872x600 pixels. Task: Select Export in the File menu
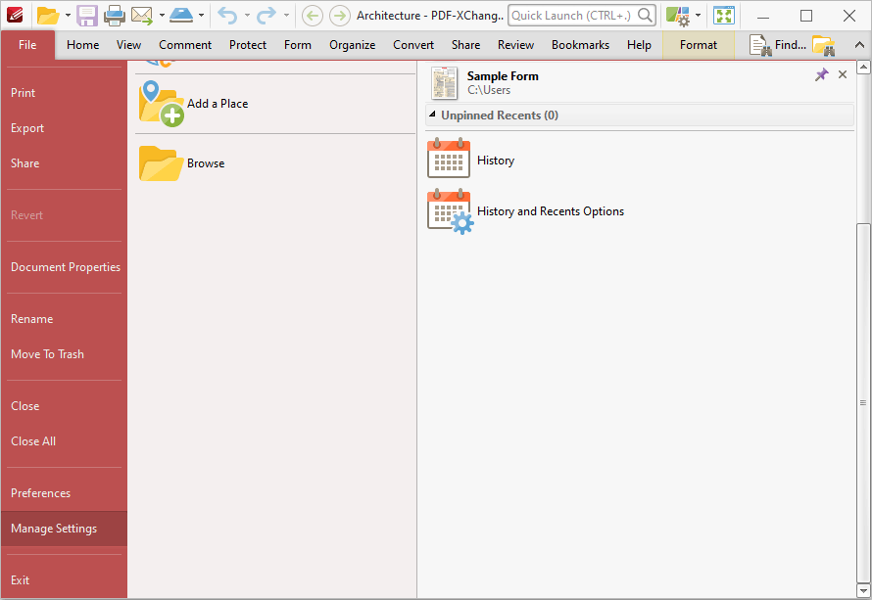64,128
